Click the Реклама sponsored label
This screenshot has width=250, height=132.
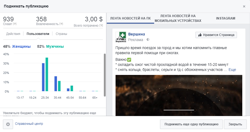point(136,40)
